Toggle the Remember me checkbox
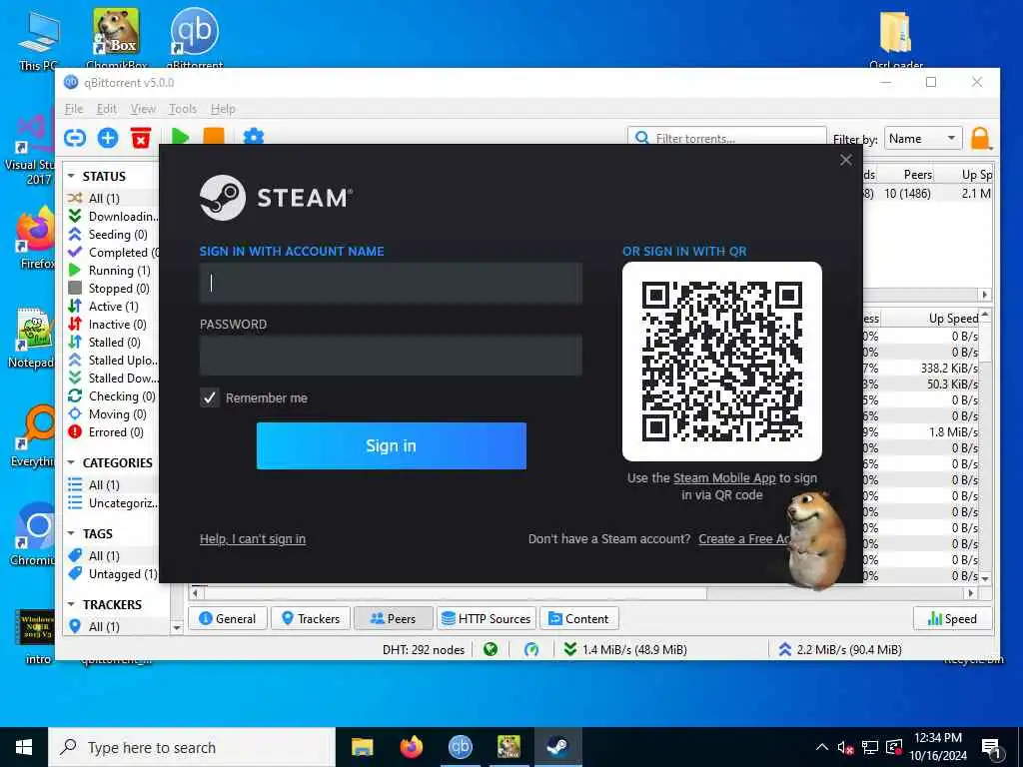This screenshot has height=767, width=1023. (x=210, y=397)
